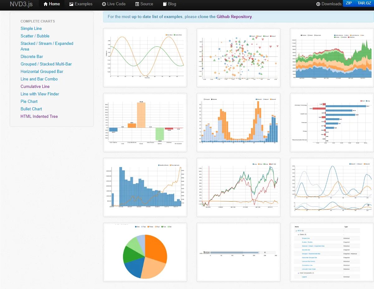This screenshot has height=289, width=374.
Task: Click the view finder brush handle
Action: click(368, 205)
